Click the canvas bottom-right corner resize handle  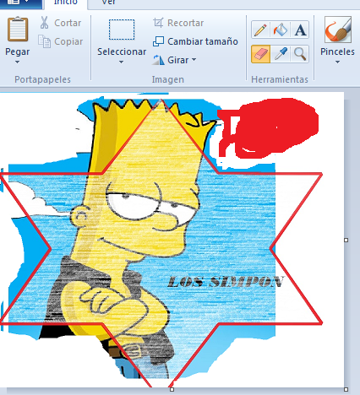346,390
